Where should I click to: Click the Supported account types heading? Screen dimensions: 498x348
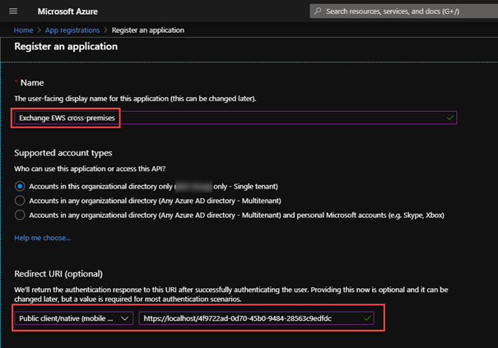coord(63,153)
